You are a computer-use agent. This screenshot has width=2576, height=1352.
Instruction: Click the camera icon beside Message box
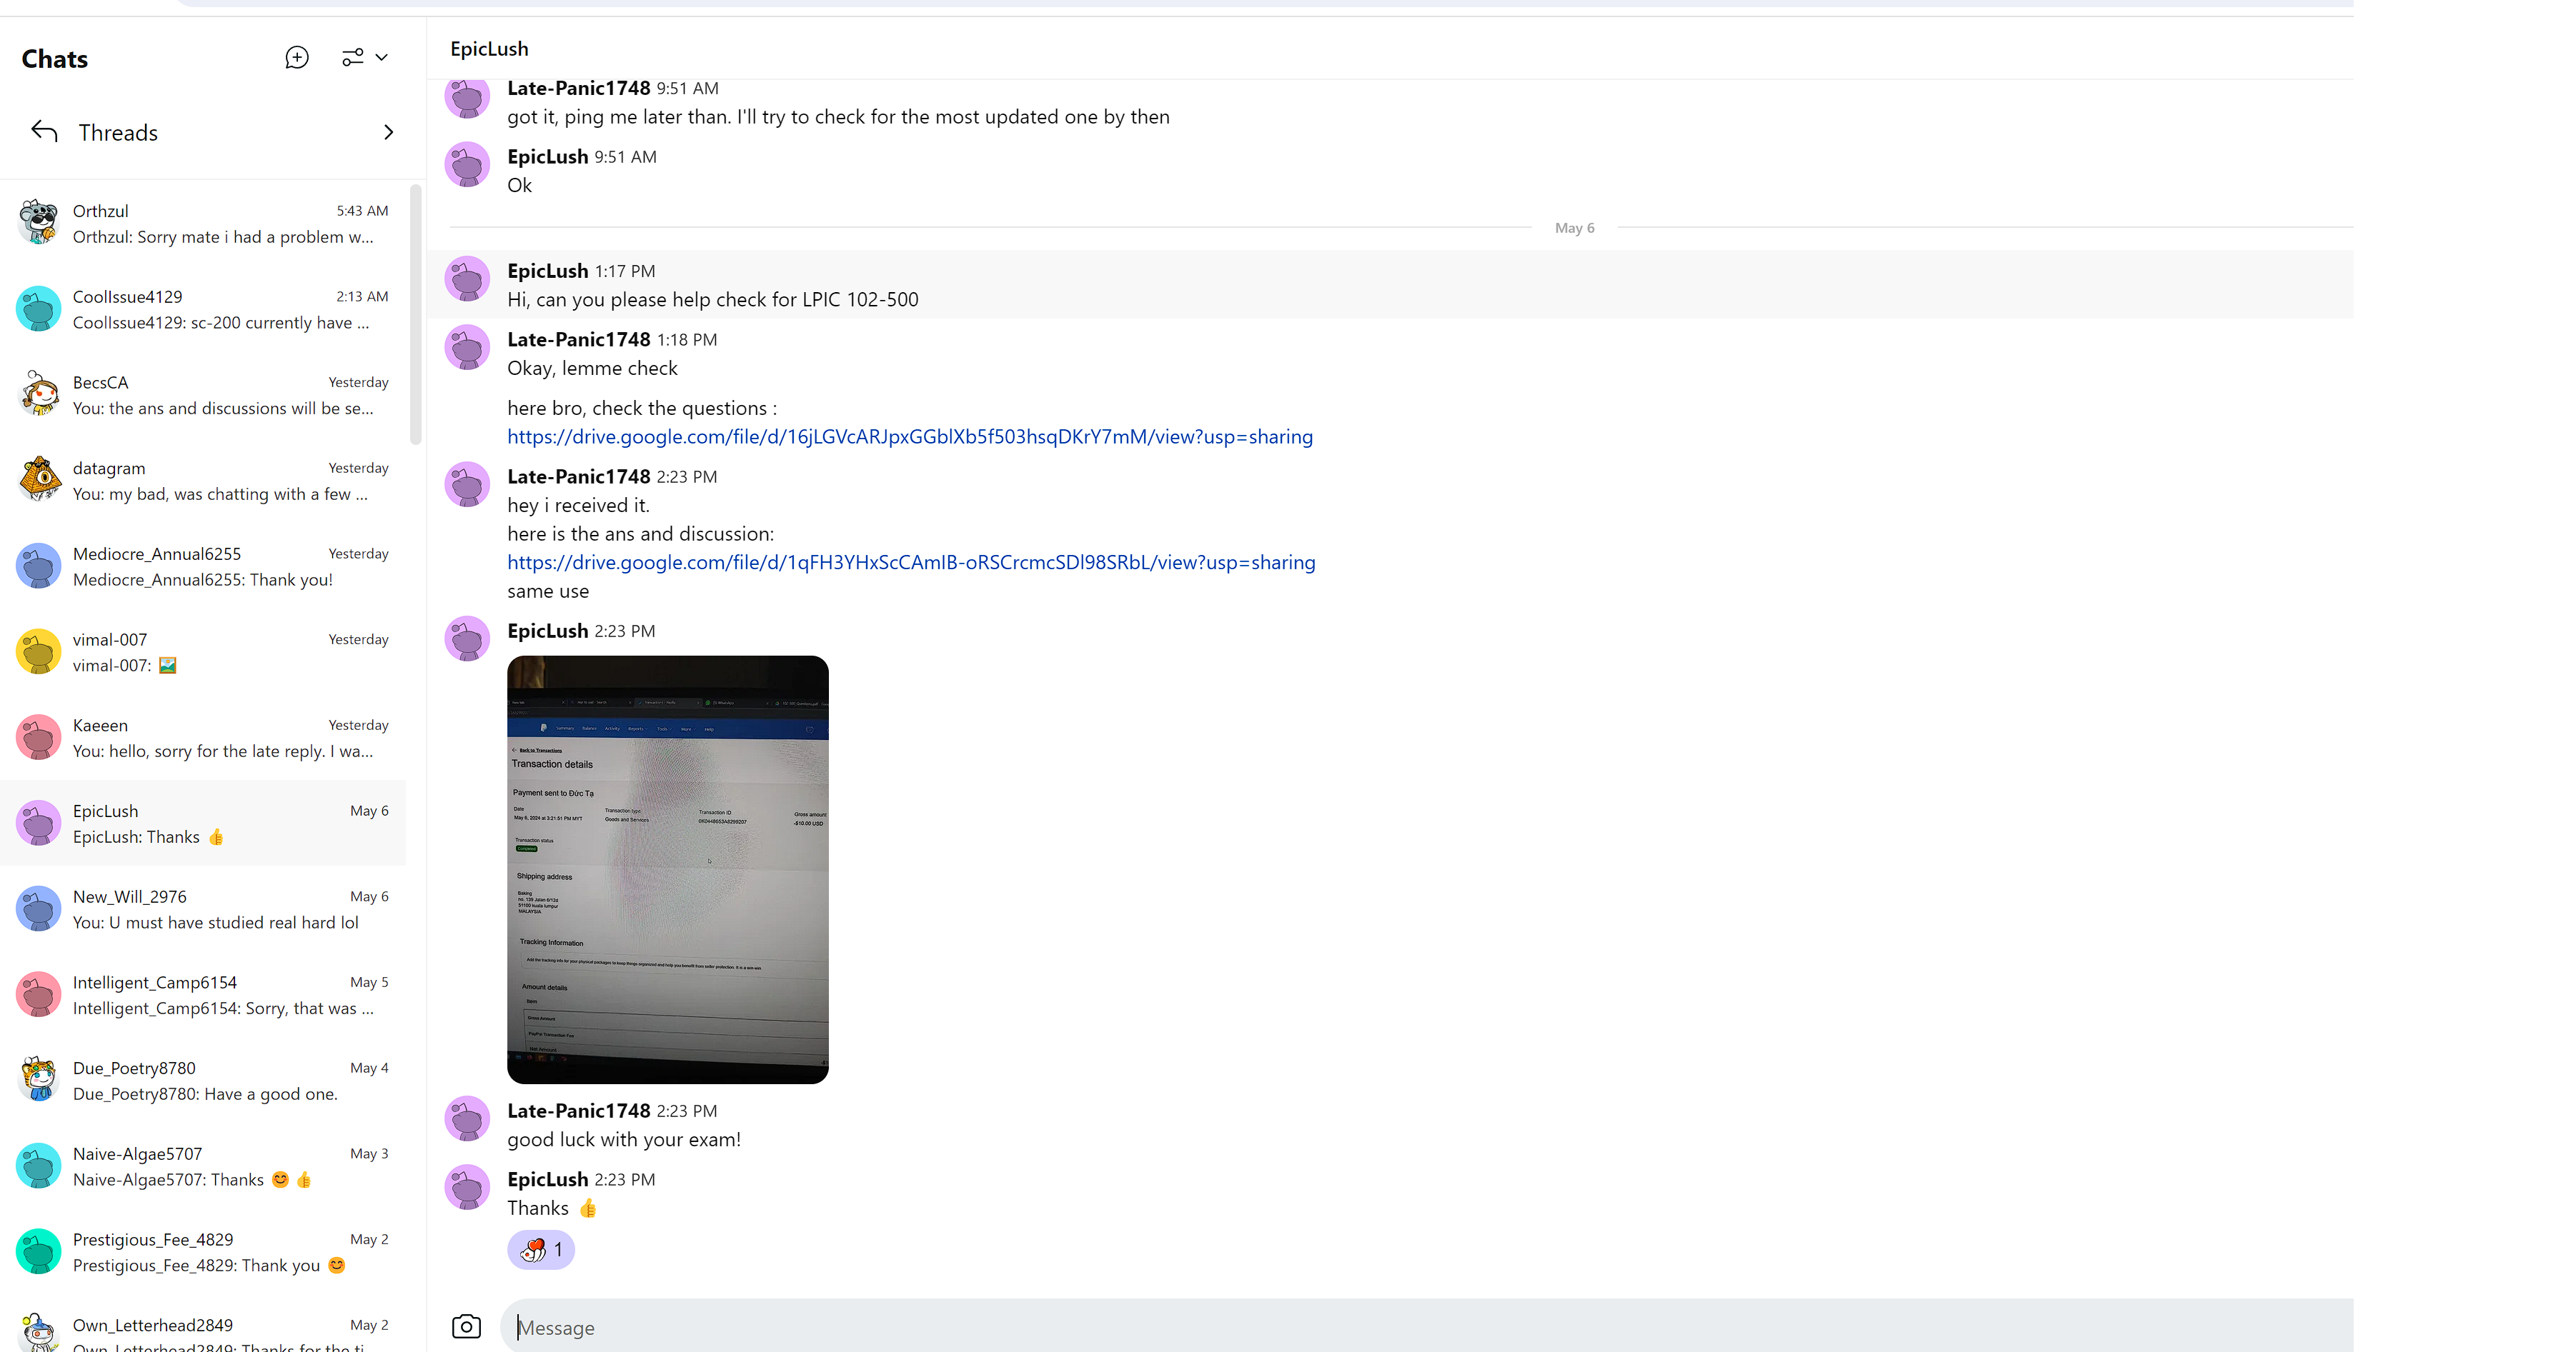[466, 1326]
